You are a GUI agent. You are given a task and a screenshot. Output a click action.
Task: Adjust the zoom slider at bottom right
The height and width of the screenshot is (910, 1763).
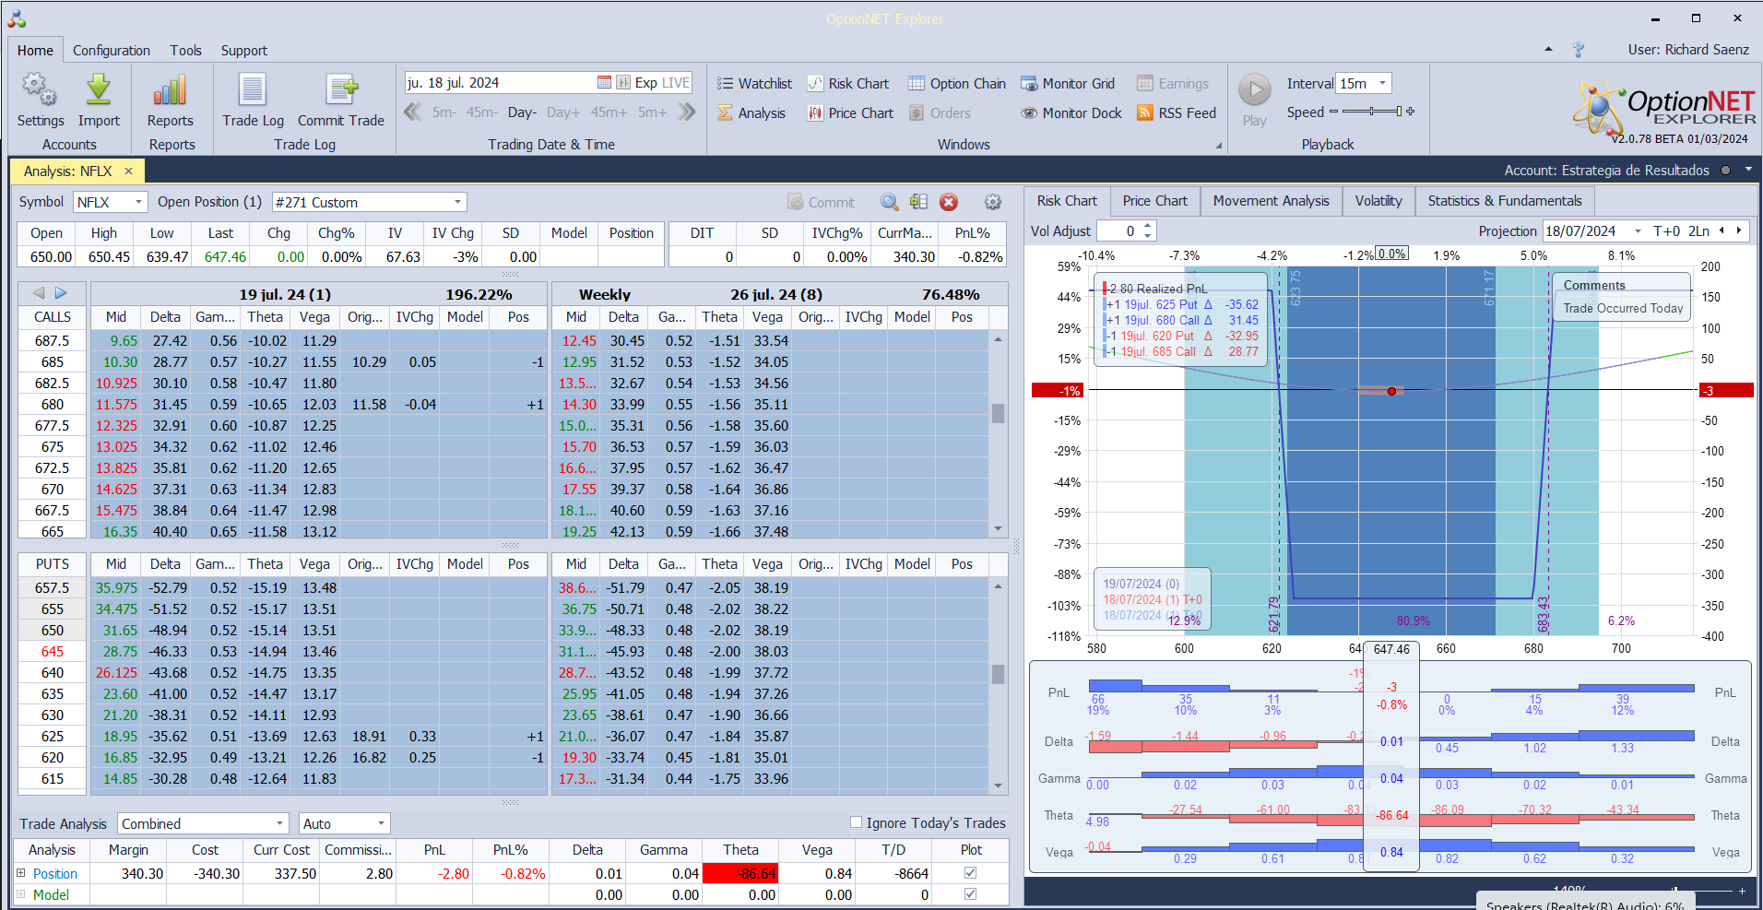point(1674,891)
